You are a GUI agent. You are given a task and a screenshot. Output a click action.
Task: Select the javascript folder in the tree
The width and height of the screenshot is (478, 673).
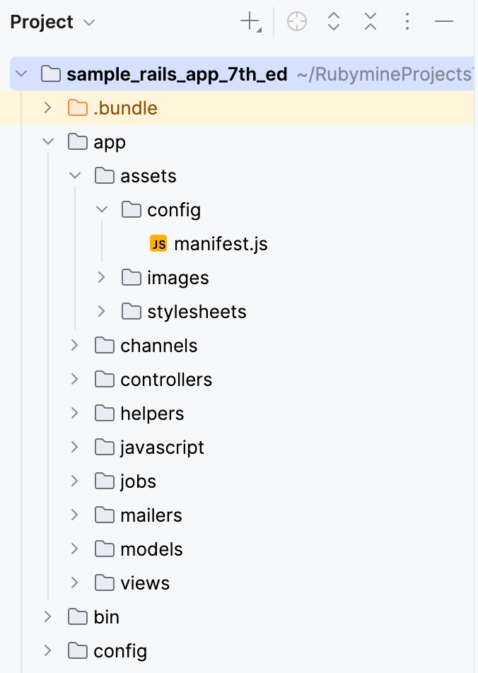tap(162, 447)
